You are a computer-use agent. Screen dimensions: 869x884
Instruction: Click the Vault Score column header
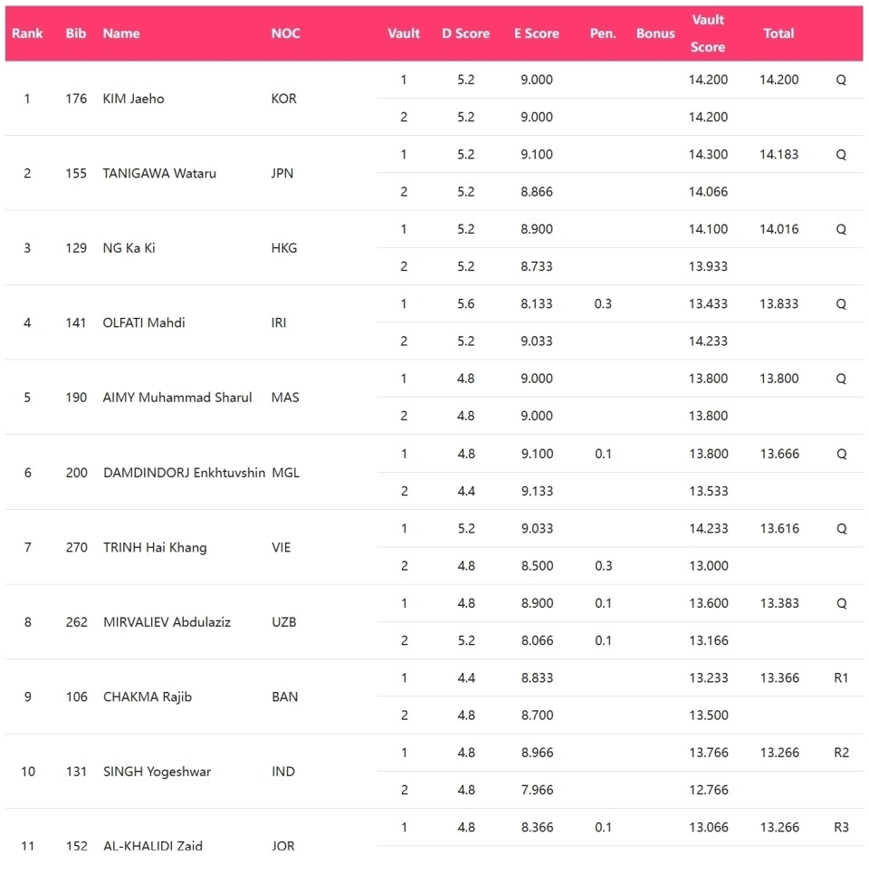pos(708,34)
